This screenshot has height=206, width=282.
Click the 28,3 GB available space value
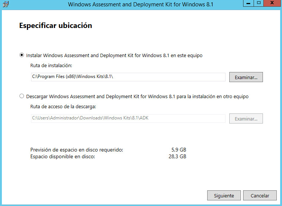pos(177,156)
